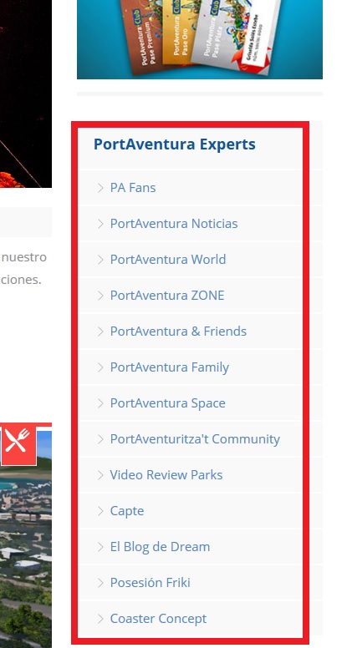
Task: Click the chevron arrow beside PortAventura Noticias
Action: 100,224
